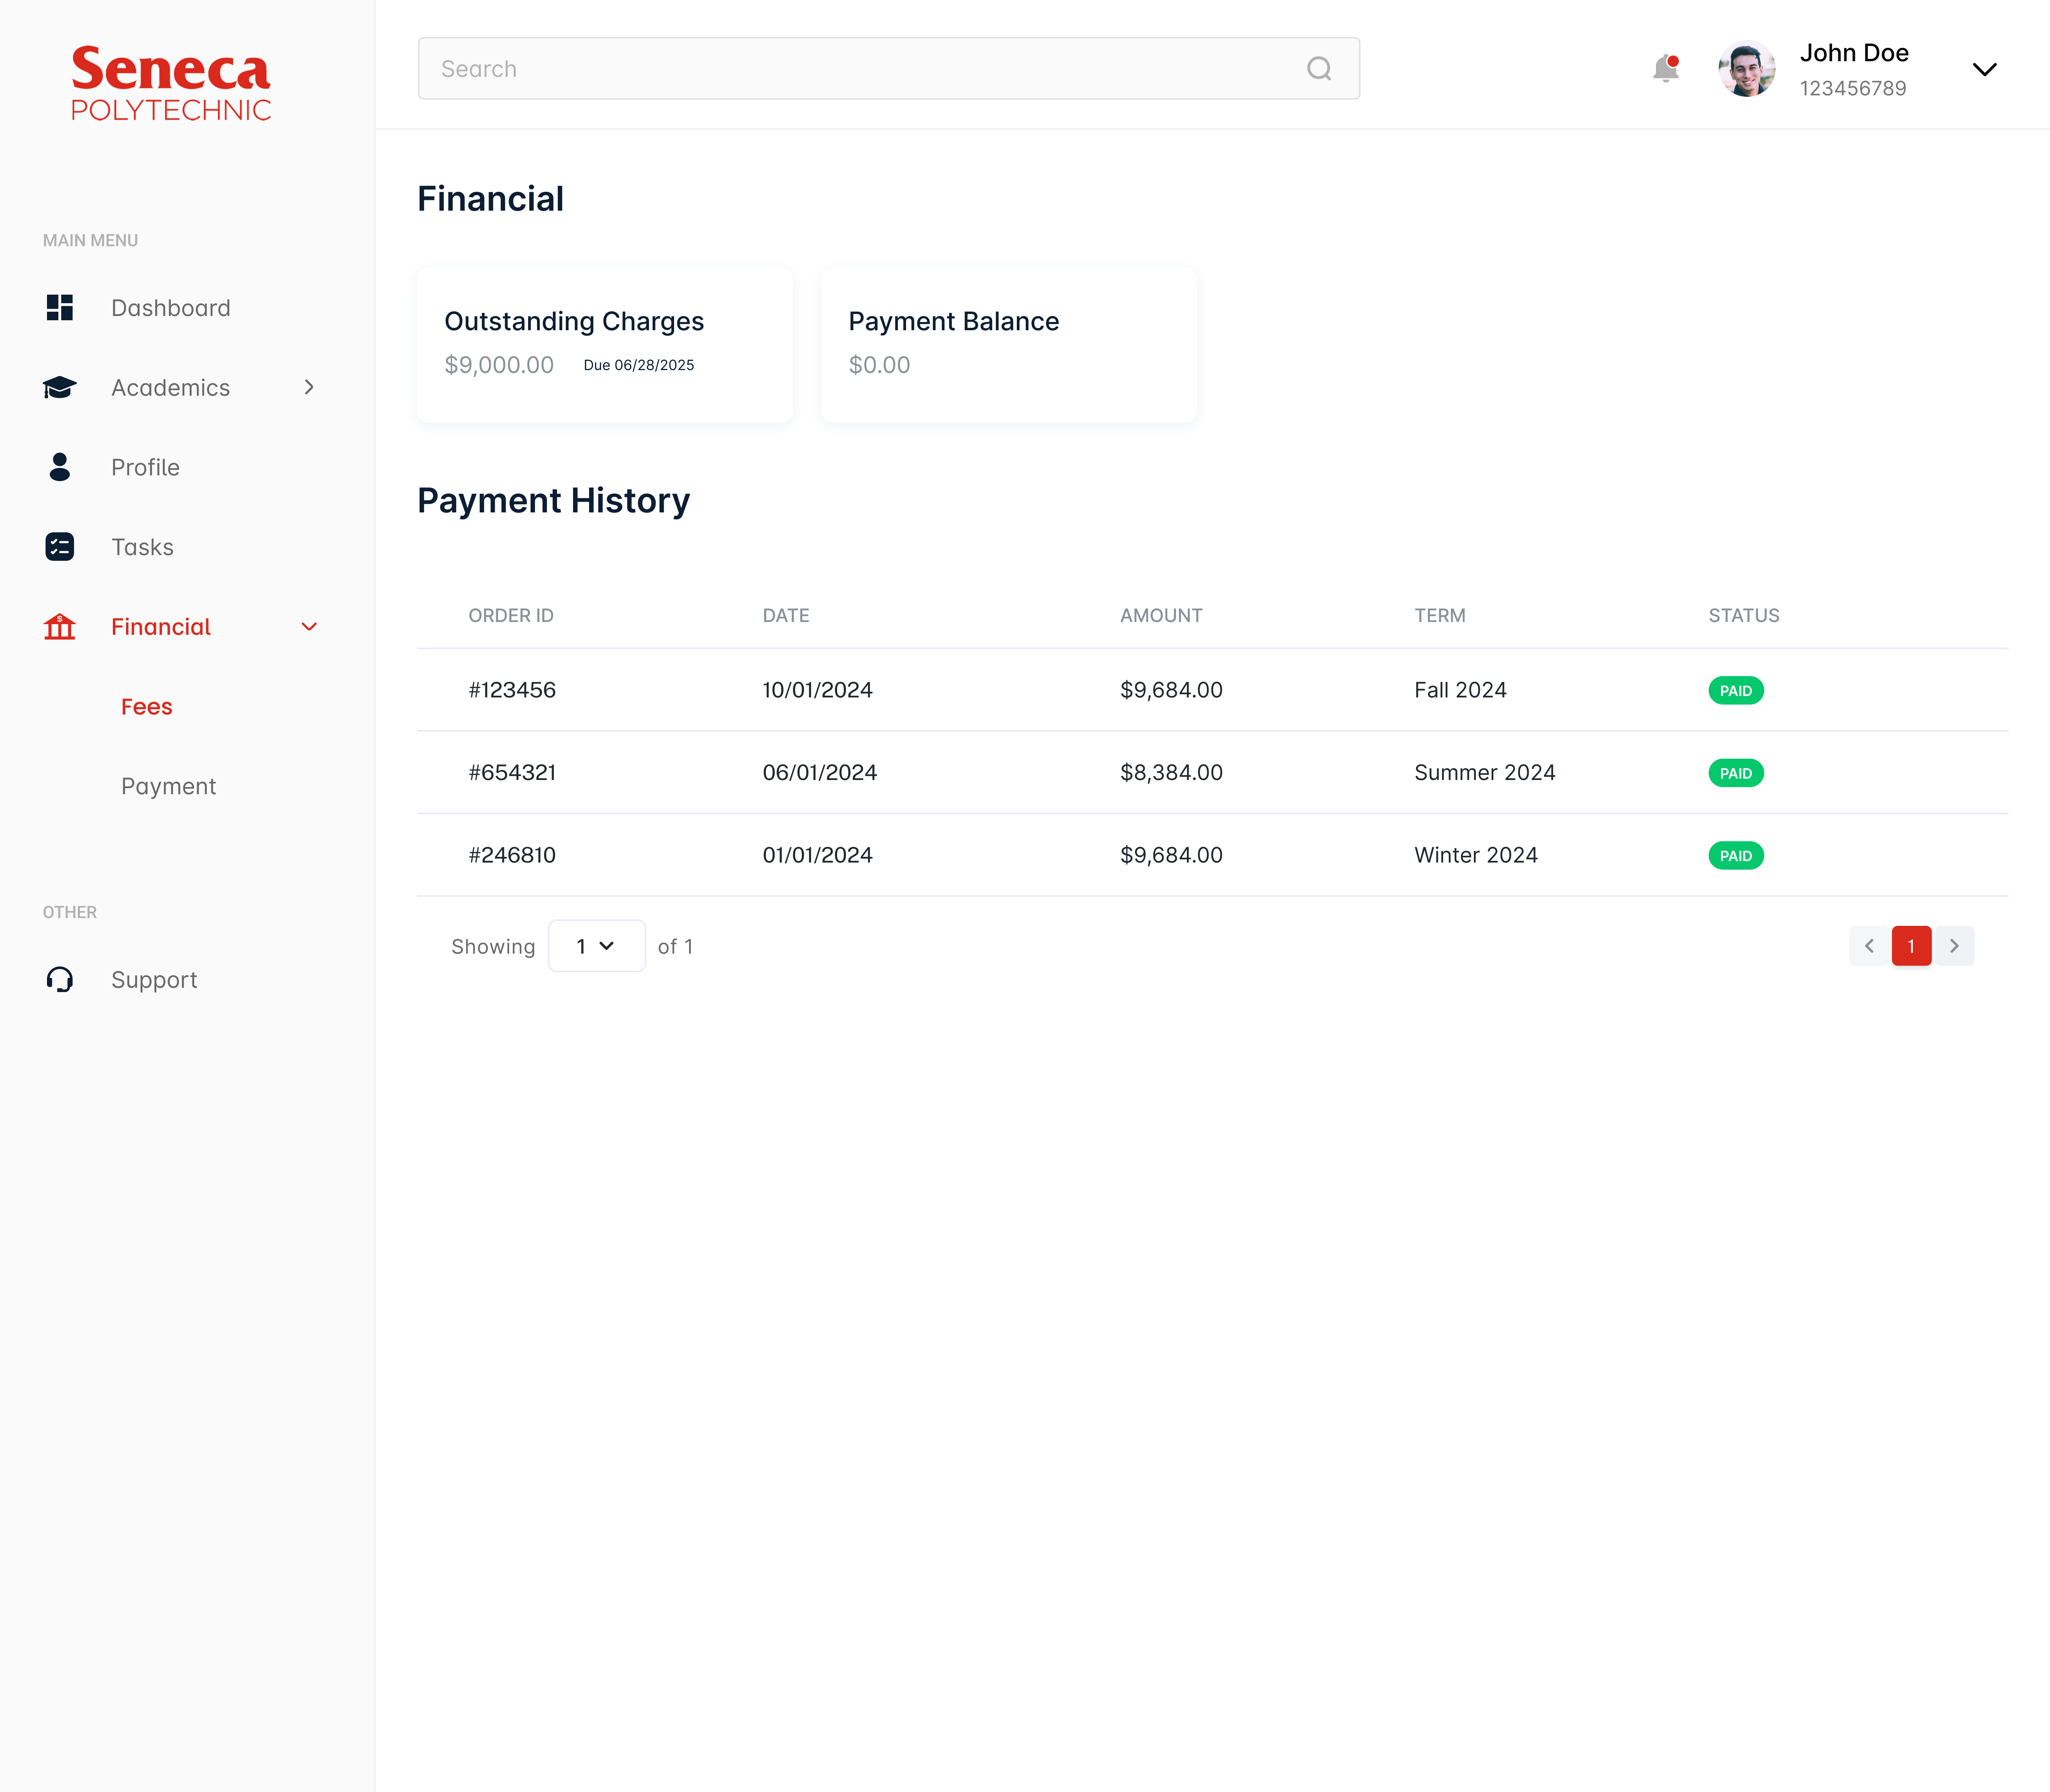The height and width of the screenshot is (1792, 2050).
Task: Click the $9,000.00 outstanding amount
Action: pos(499,365)
